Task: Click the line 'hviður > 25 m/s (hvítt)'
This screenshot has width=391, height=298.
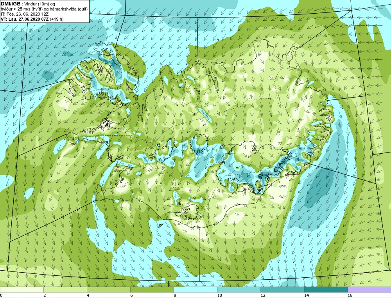Action: (x=22, y=9)
